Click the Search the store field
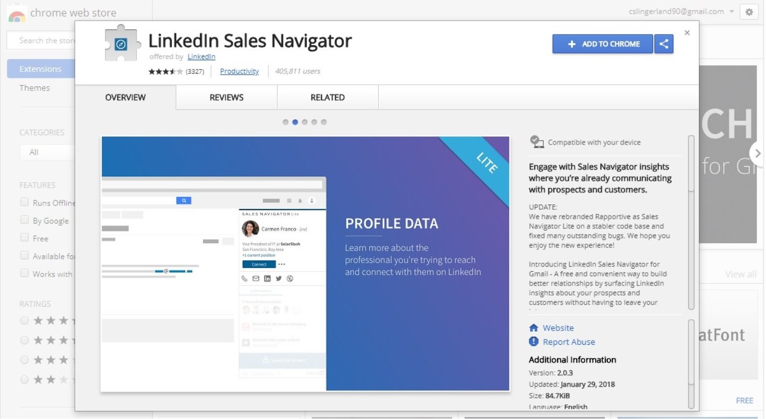This screenshot has height=419, width=766. (41, 40)
